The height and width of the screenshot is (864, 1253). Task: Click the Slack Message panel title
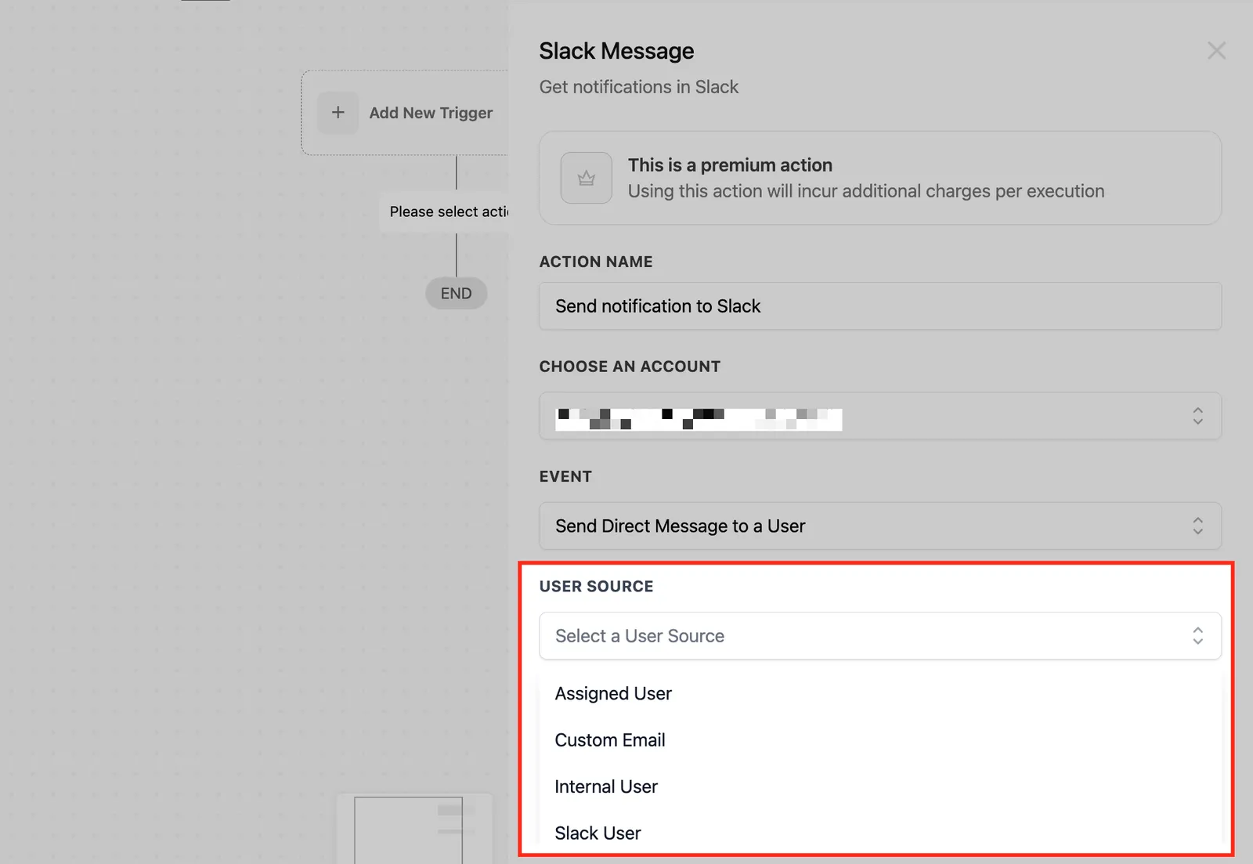(x=616, y=51)
